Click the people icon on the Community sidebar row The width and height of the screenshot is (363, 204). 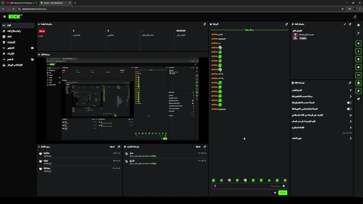coord(32,59)
